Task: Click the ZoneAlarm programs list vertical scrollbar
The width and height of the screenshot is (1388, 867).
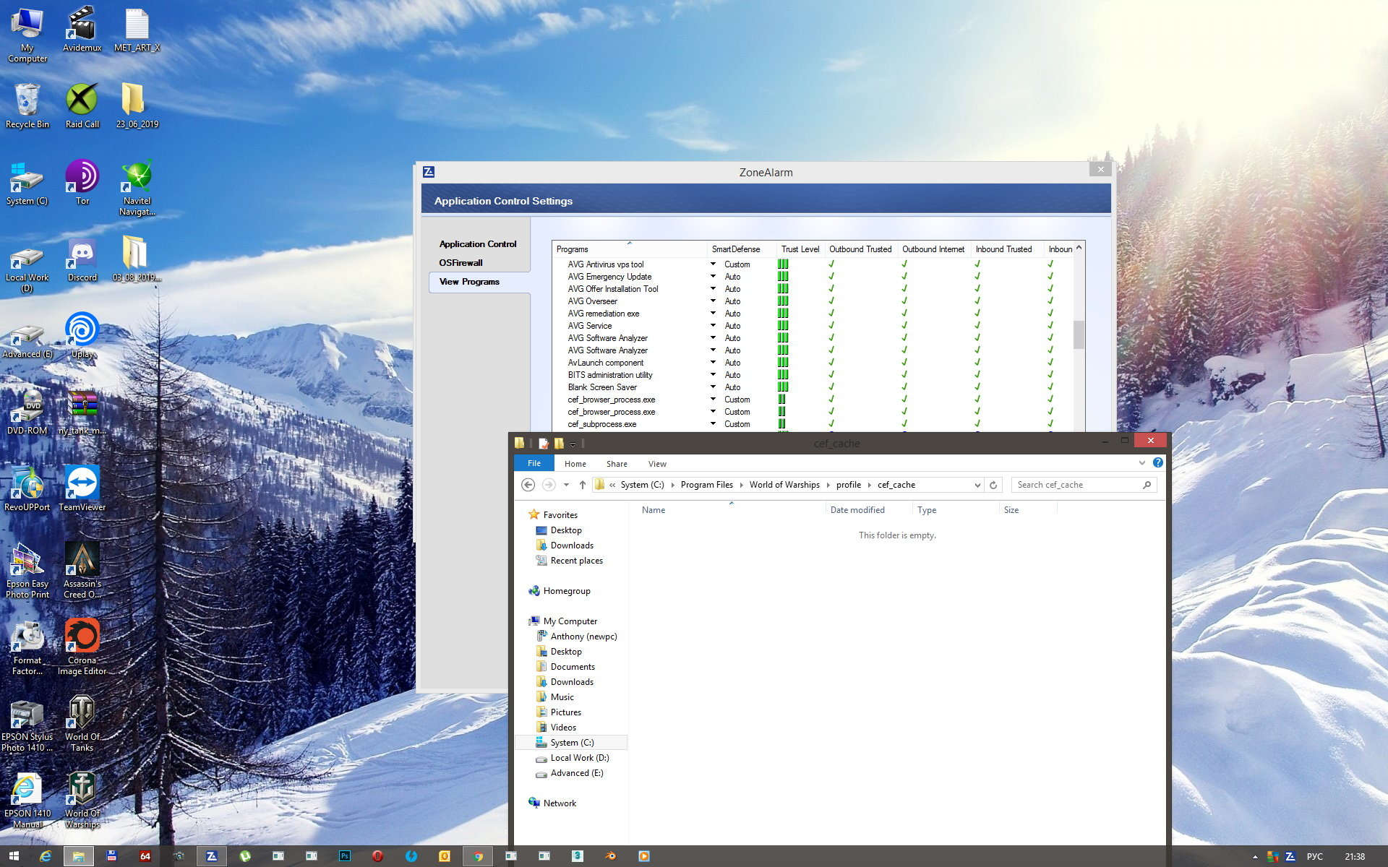Action: click(x=1079, y=336)
